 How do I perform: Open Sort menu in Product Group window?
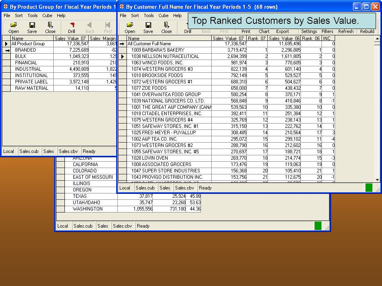[x=19, y=15]
